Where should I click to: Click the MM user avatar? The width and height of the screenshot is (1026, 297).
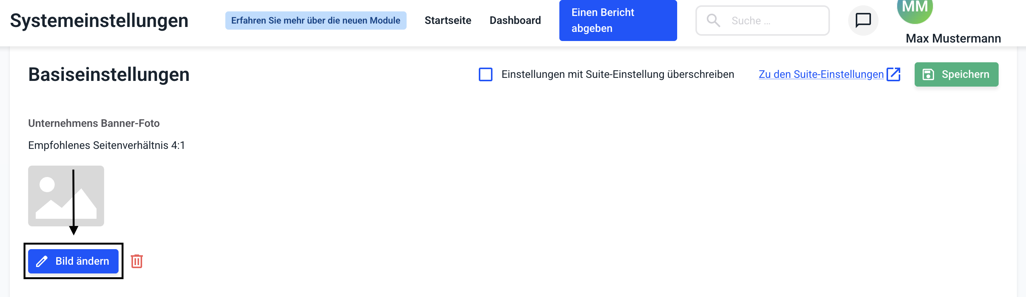[915, 9]
